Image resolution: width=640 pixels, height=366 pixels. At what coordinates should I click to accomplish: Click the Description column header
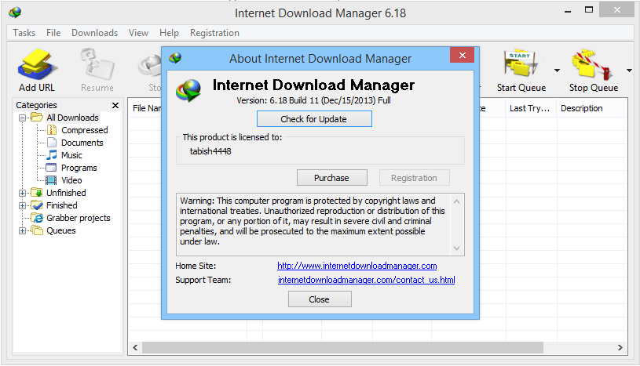(x=592, y=108)
